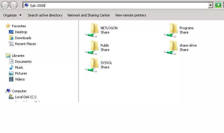This screenshot has height=133, width=224.
Task: Click the Videos filmstrip icon
Action: (x=11, y=79)
